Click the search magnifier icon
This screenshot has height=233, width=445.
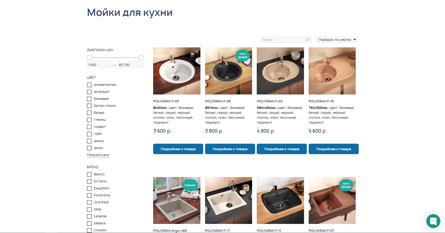pos(308,40)
